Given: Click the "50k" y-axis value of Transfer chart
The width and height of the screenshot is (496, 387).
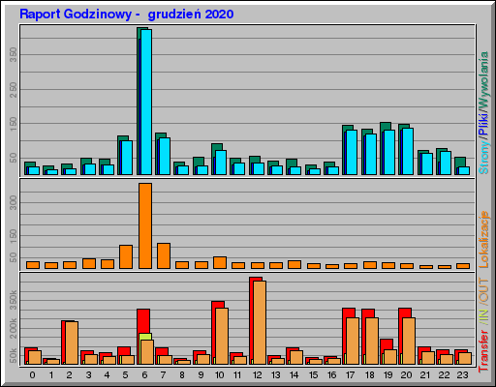Looking at the screenshot, I should (14, 356).
